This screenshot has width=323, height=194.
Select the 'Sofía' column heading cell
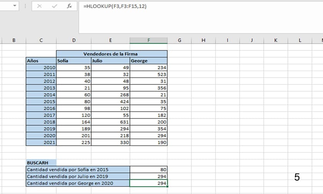click(73, 60)
